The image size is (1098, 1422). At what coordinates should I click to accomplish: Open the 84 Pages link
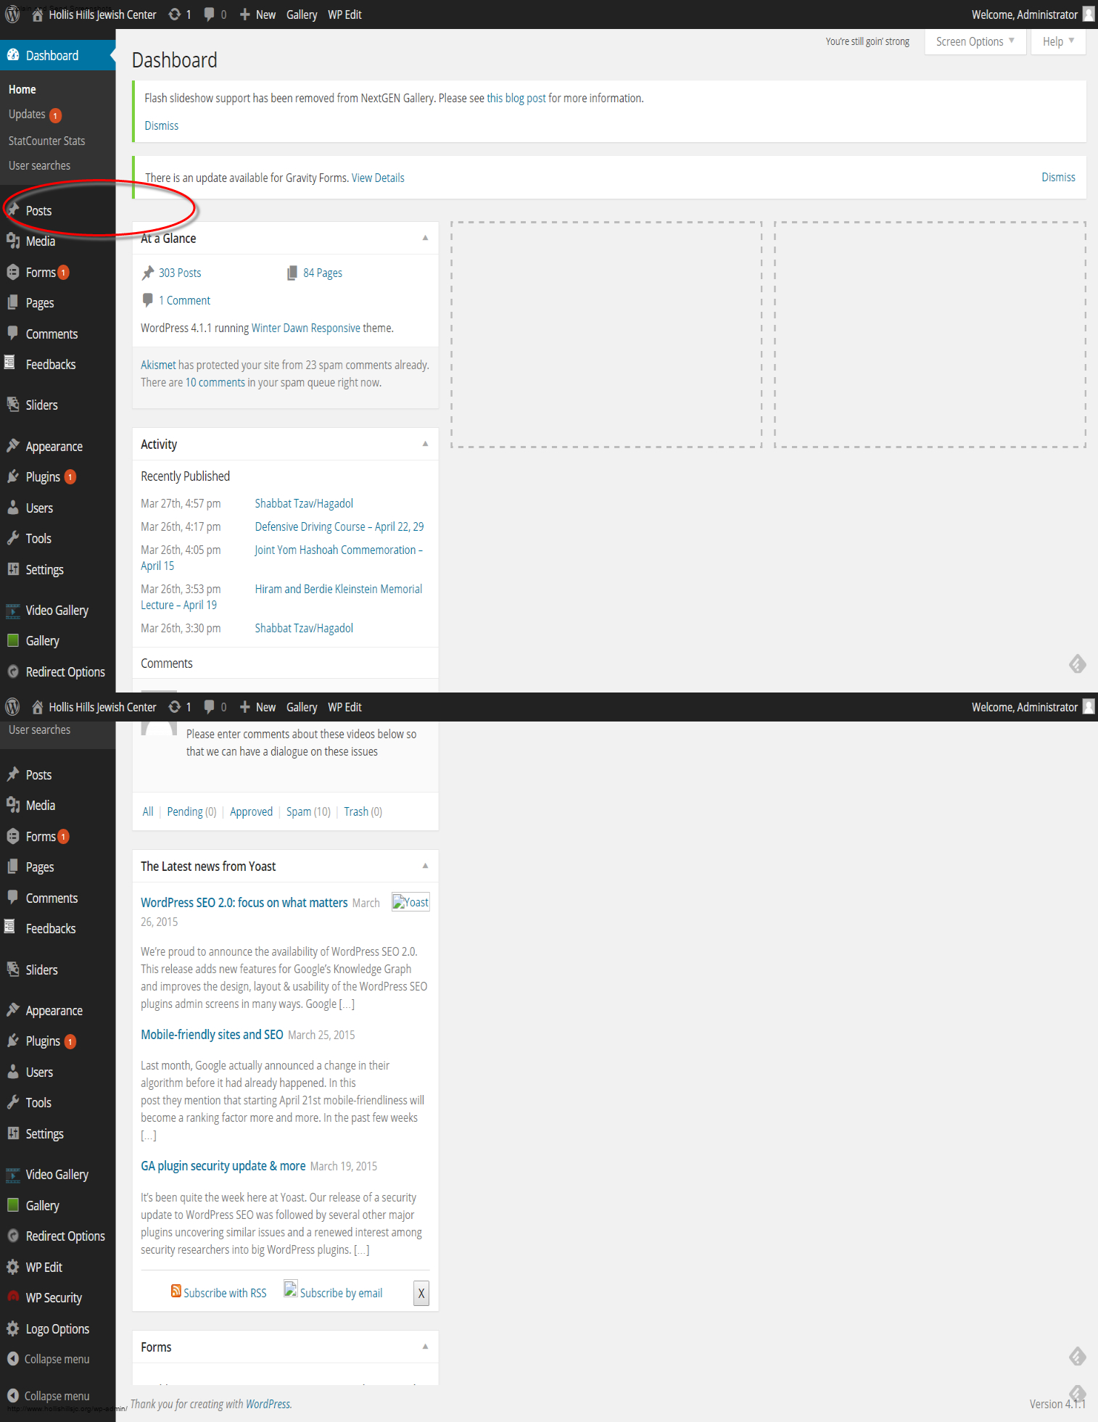[323, 273]
